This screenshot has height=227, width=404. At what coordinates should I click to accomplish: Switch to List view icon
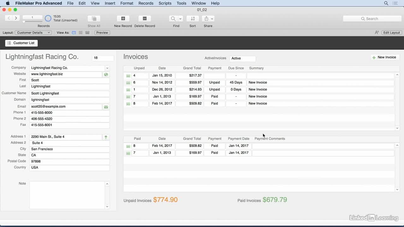click(x=80, y=32)
